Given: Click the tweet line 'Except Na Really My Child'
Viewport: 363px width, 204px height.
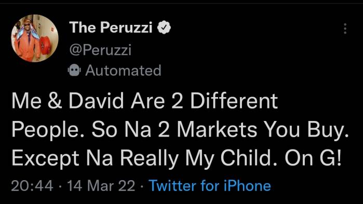Looking at the screenshot, I should pyautogui.click(x=177, y=158).
